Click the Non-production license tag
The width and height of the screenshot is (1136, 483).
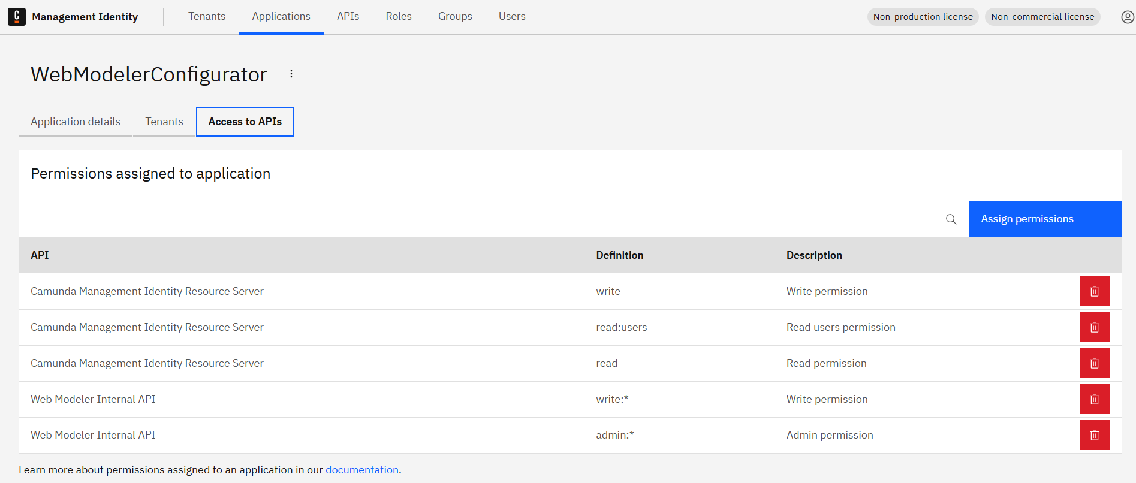tap(923, 17)
